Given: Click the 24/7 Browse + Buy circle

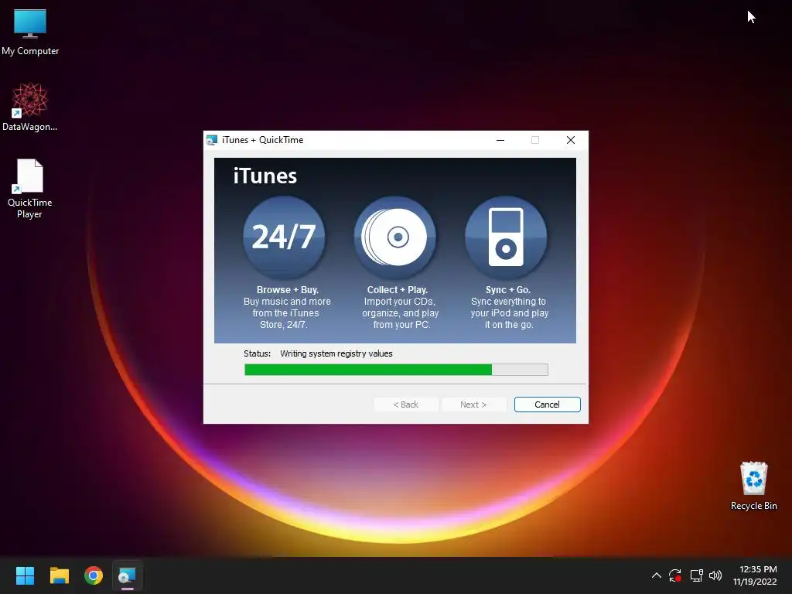Looking at the screenshot, I should pos(284,237).
